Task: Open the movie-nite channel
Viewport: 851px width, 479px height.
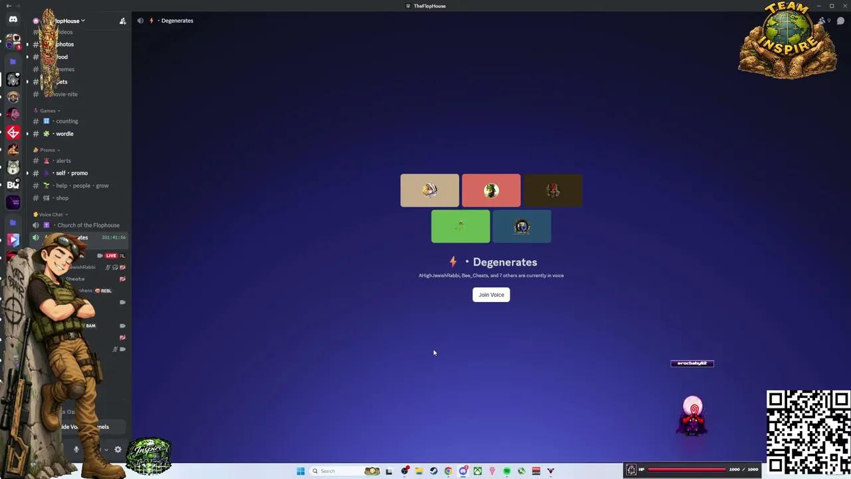Action: tap(66, 94)
